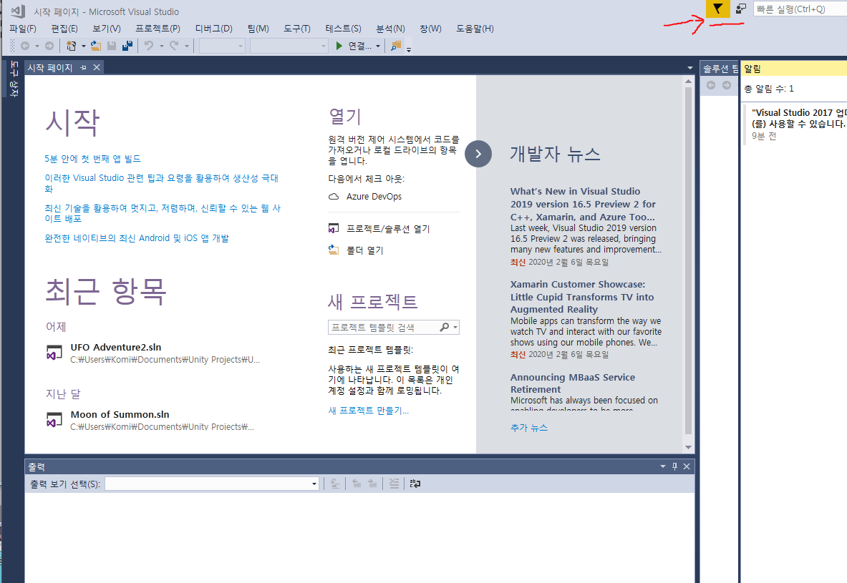The width and height of the screenshot is (847, 583).
Task: Click the 프로젝트/솔루션 열기 icon
Action: pyautogui.click(x=334, y=228)
